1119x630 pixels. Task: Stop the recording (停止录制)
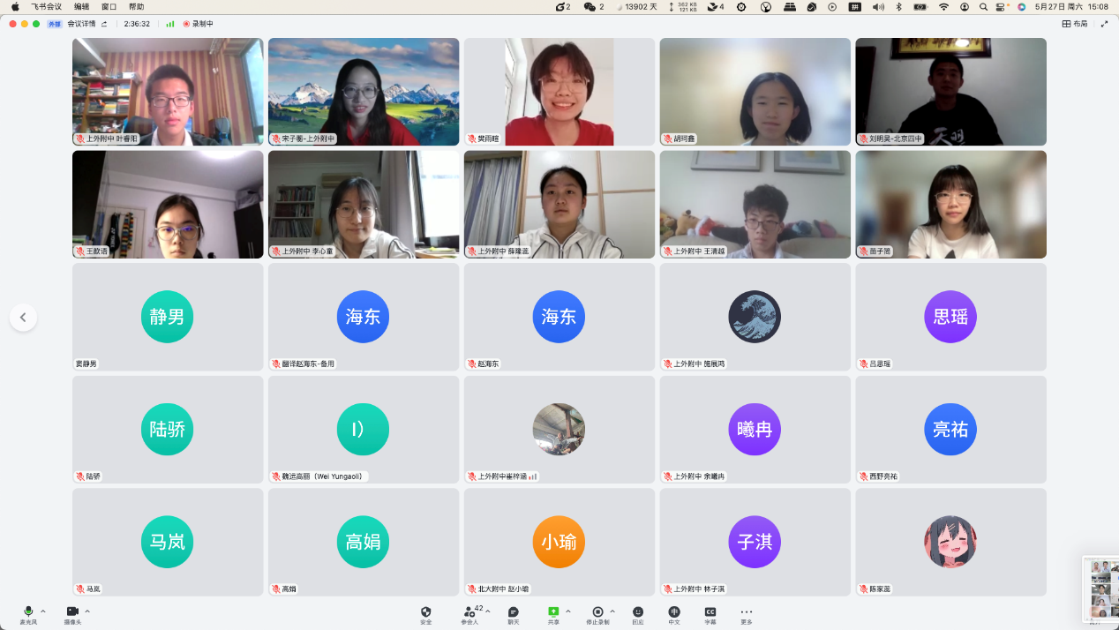(x=597, y=615)
